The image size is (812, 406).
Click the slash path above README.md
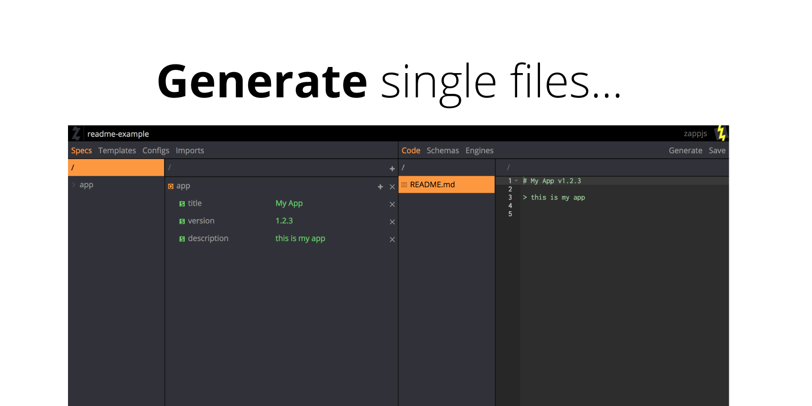pyautogui.click(x=403, y=167)
